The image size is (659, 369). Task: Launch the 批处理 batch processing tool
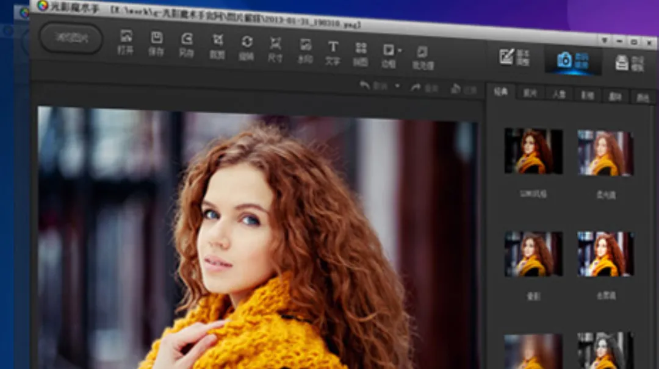(x=422, y=58)
